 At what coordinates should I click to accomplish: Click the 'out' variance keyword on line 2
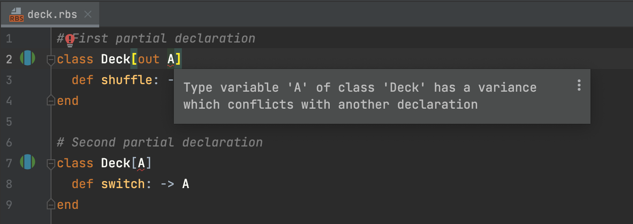[148, 60]
